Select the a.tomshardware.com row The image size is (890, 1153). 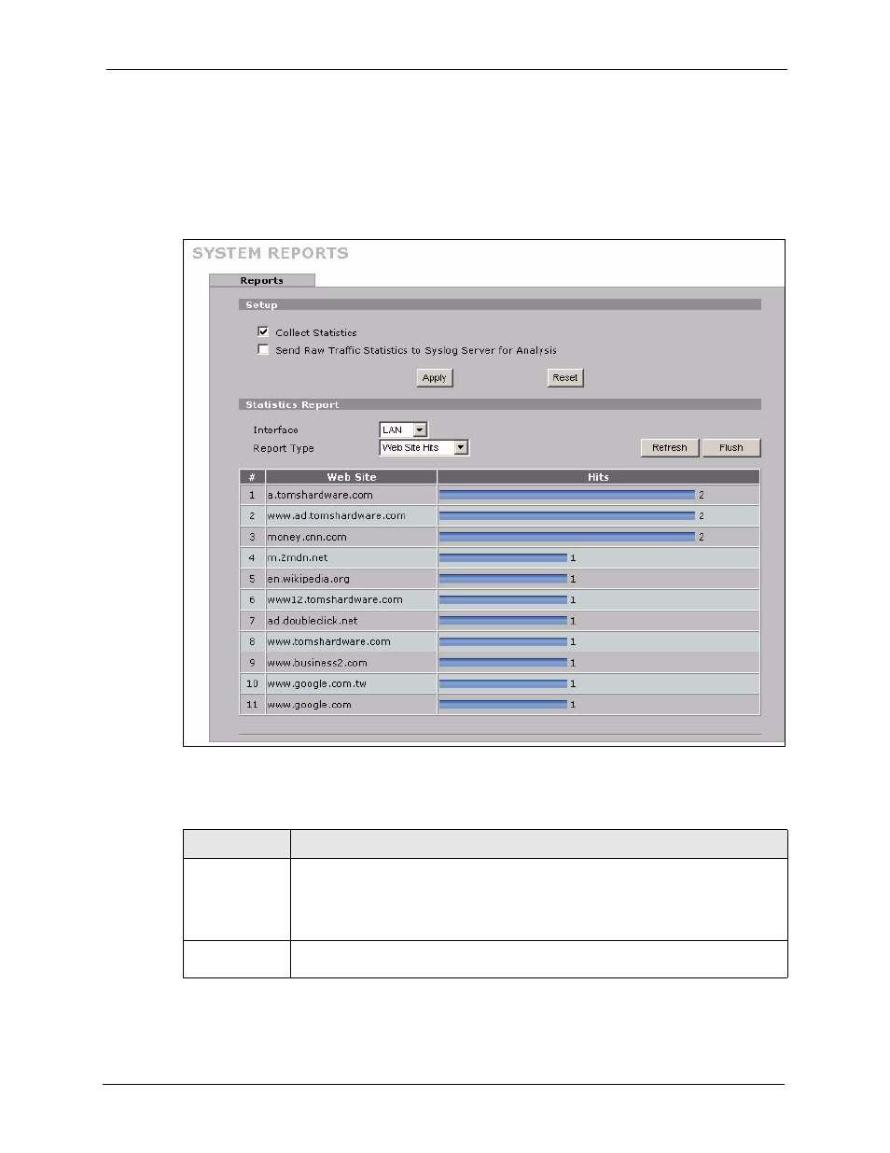point(320,496)
